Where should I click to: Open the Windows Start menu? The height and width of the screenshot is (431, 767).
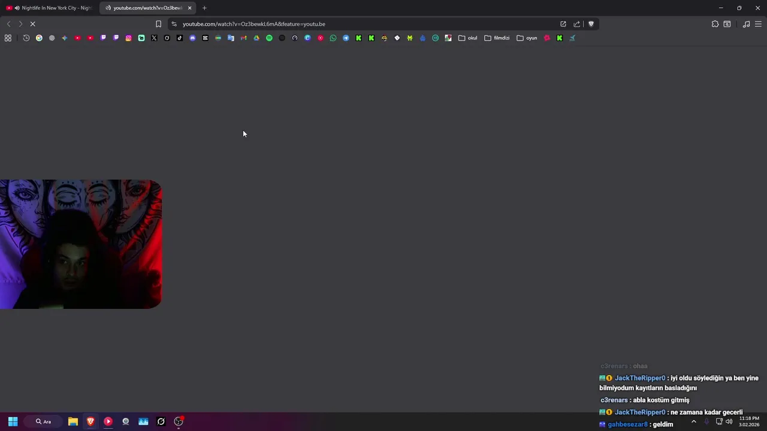click(13, 421)
